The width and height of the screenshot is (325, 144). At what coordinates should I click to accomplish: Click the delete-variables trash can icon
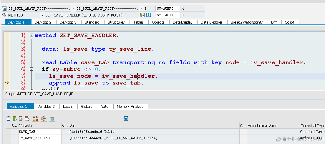(x=9, y=118)
